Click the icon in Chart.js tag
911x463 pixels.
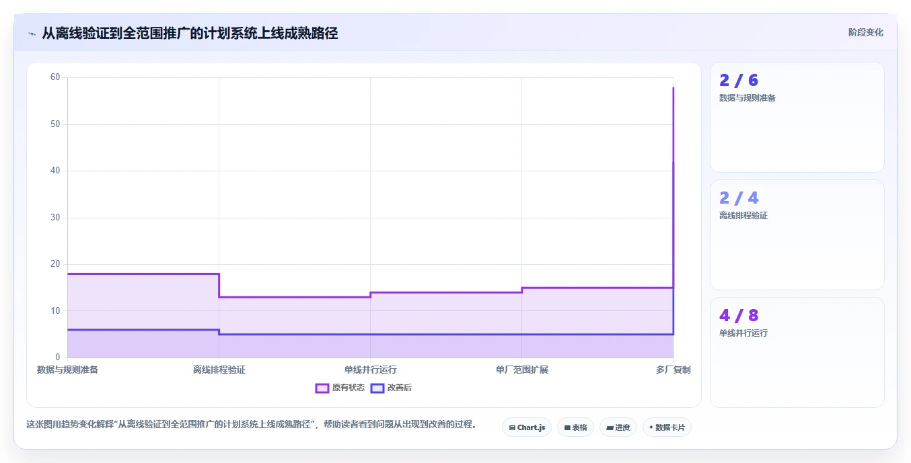click(512, 427)
